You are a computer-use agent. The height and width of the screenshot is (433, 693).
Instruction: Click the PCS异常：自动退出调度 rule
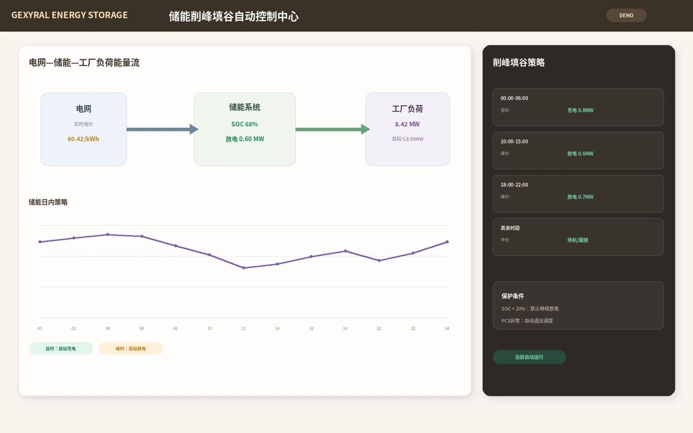pos(527,321)
